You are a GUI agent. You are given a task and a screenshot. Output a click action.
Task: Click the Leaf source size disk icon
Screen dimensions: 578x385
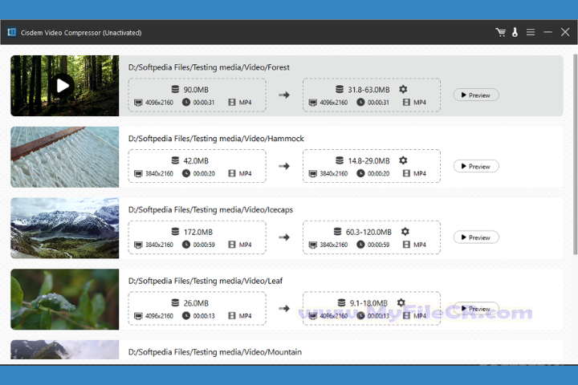point(175,302)
